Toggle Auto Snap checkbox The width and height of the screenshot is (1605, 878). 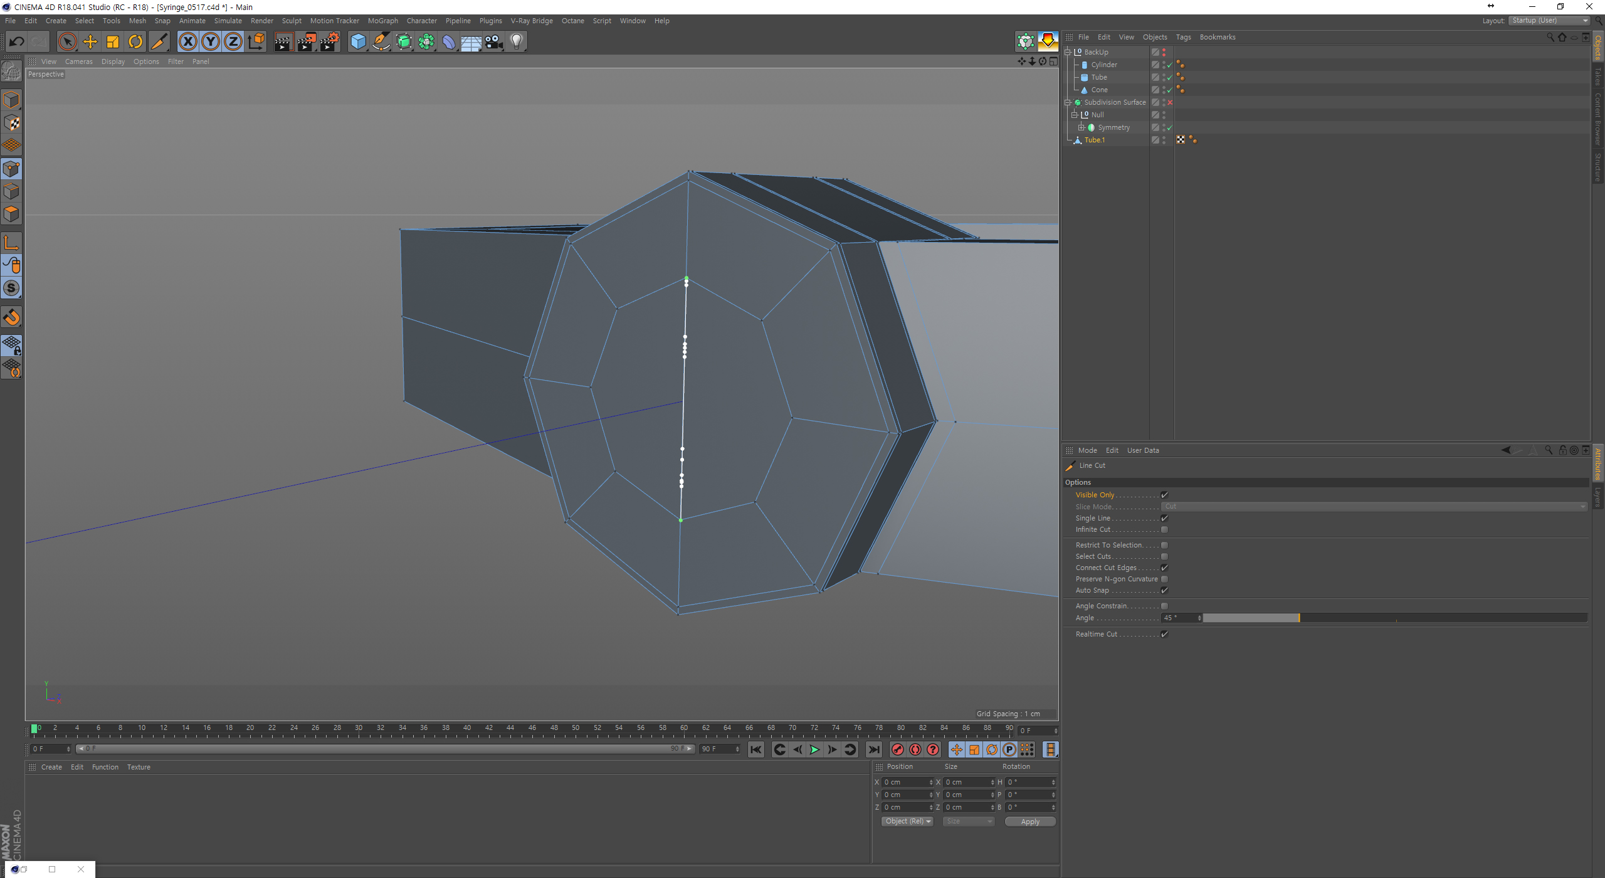pos(1164,590)
